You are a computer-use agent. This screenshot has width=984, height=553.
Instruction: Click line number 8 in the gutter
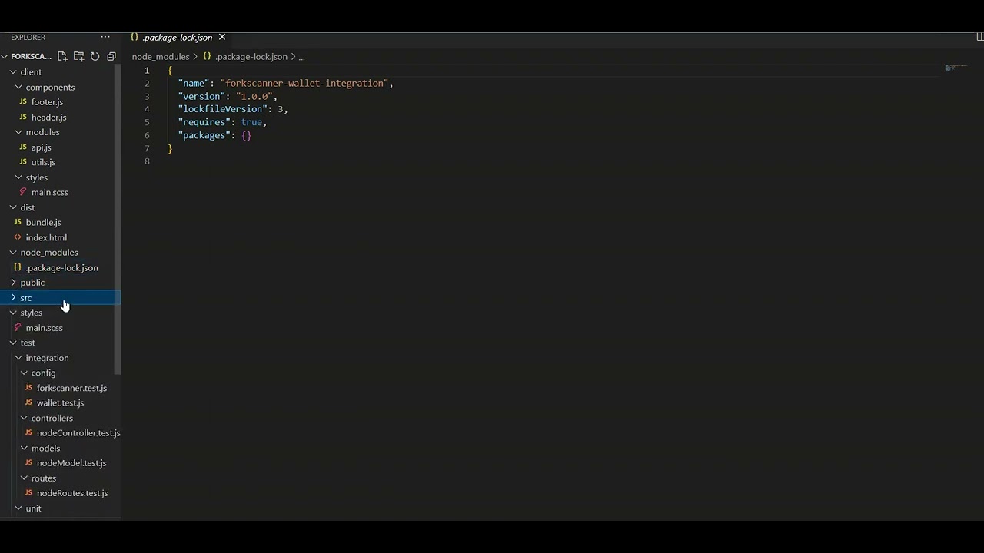click(x=147, y=161)
